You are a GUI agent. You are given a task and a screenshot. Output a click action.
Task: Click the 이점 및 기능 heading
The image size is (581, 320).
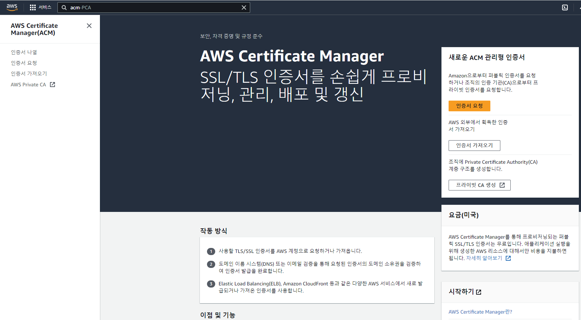[218, 315]
